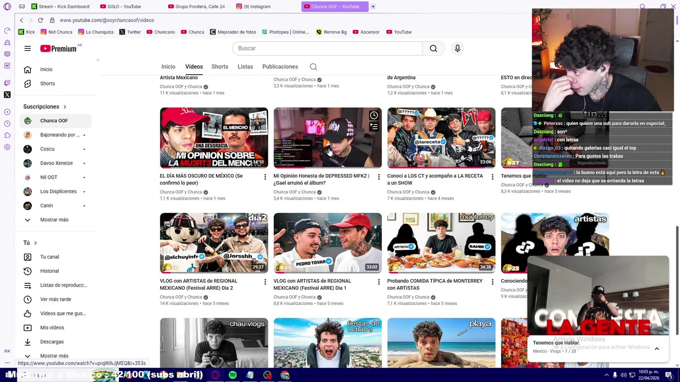The image size is (680, 382).
Task: Click the search magnifier button
Action: (433, 48)
